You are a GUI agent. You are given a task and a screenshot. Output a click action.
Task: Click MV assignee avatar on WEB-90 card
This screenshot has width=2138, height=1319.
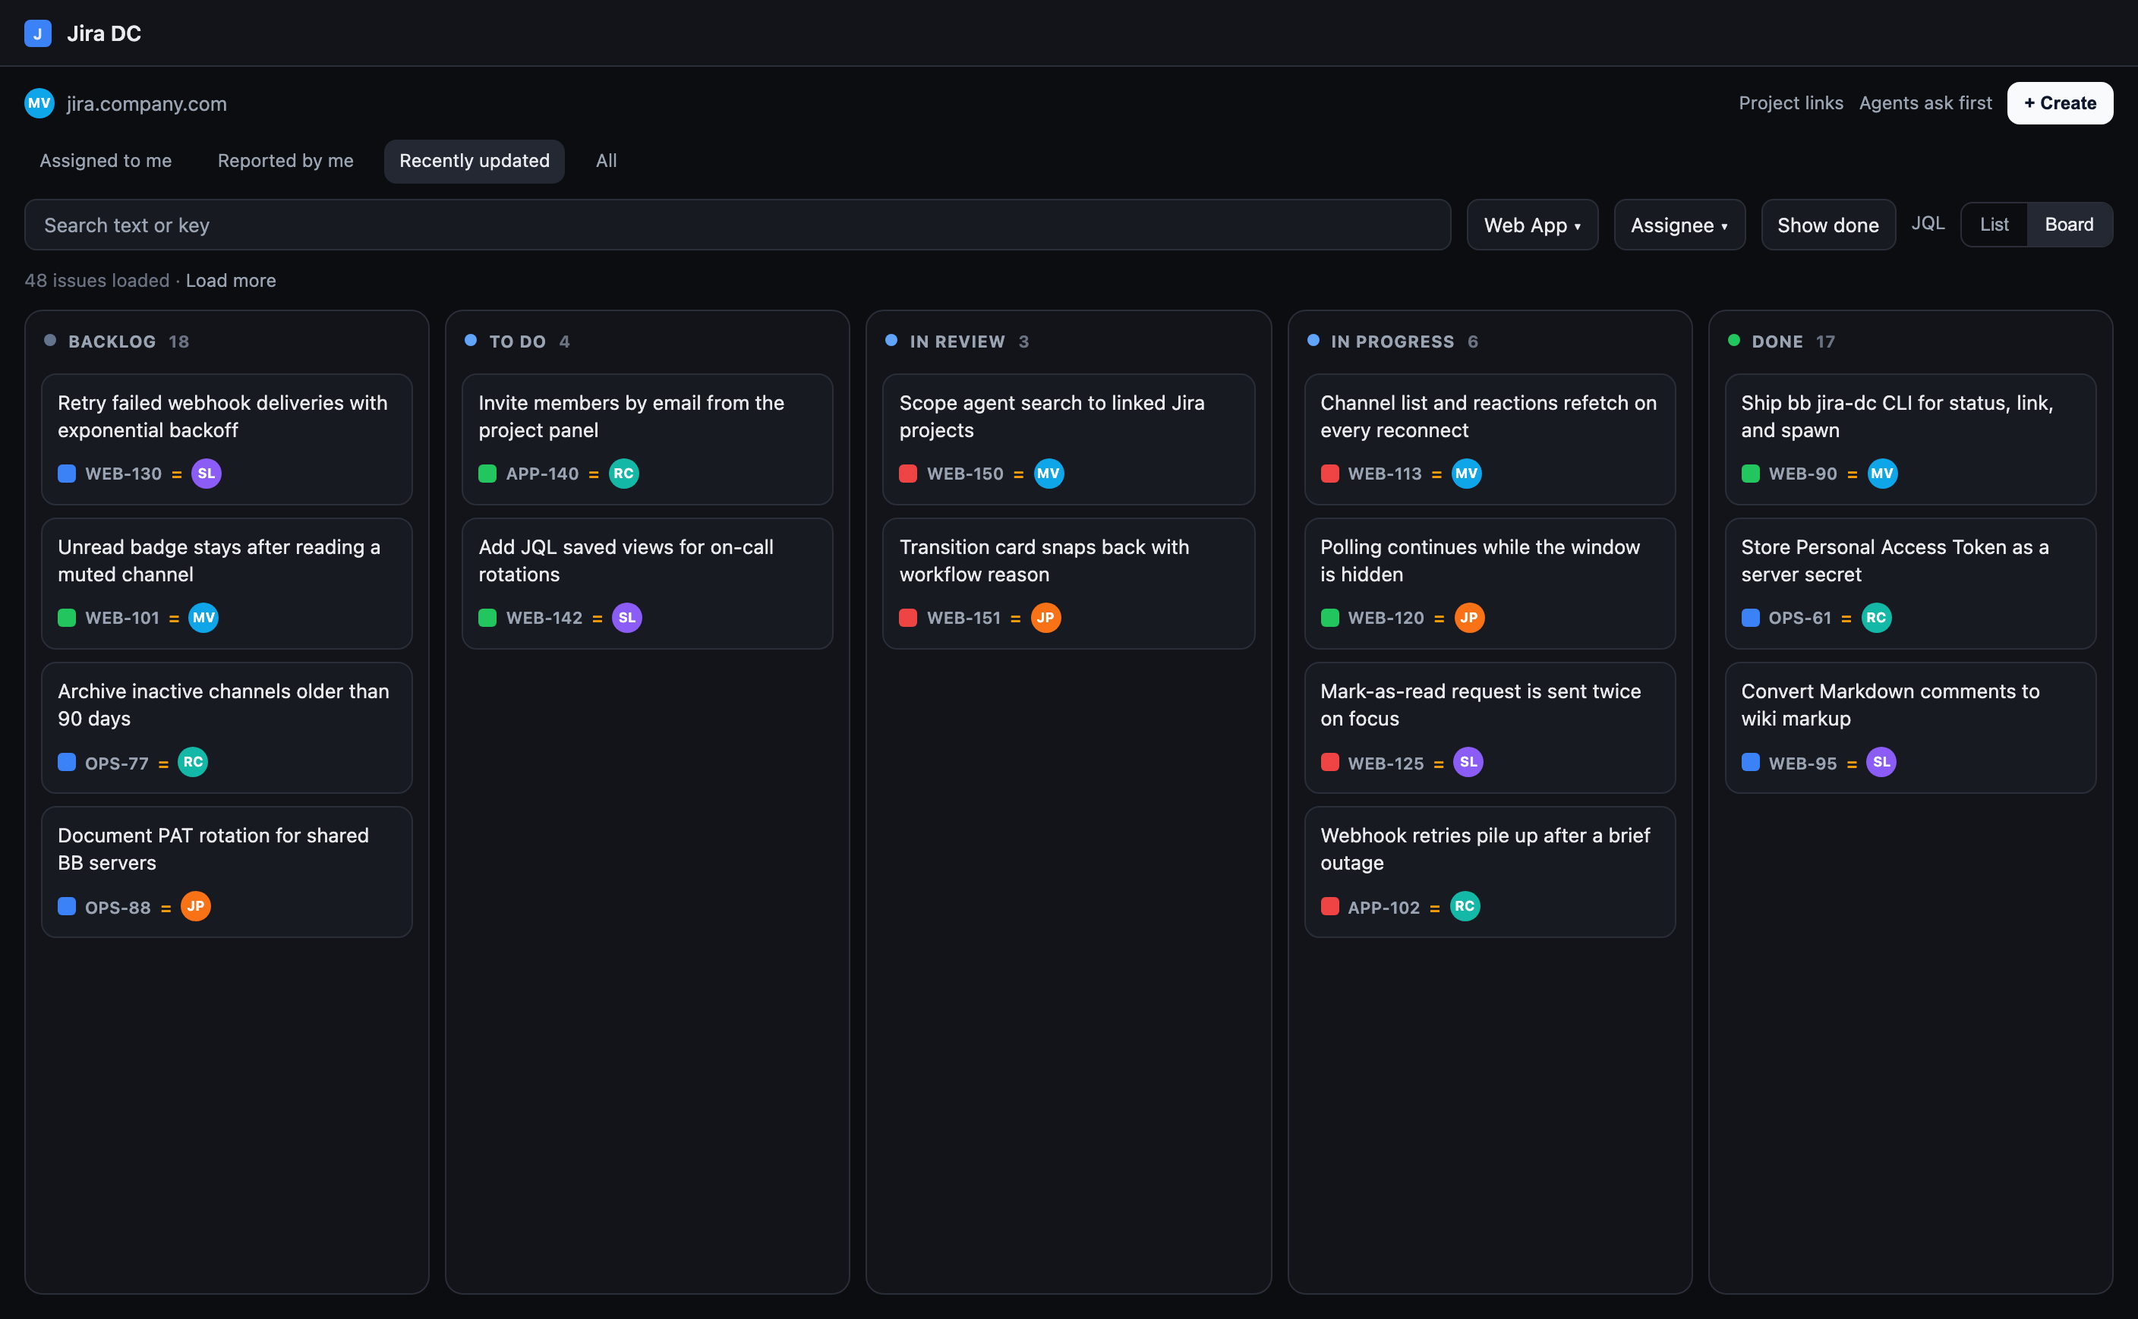pos(1882,474)
